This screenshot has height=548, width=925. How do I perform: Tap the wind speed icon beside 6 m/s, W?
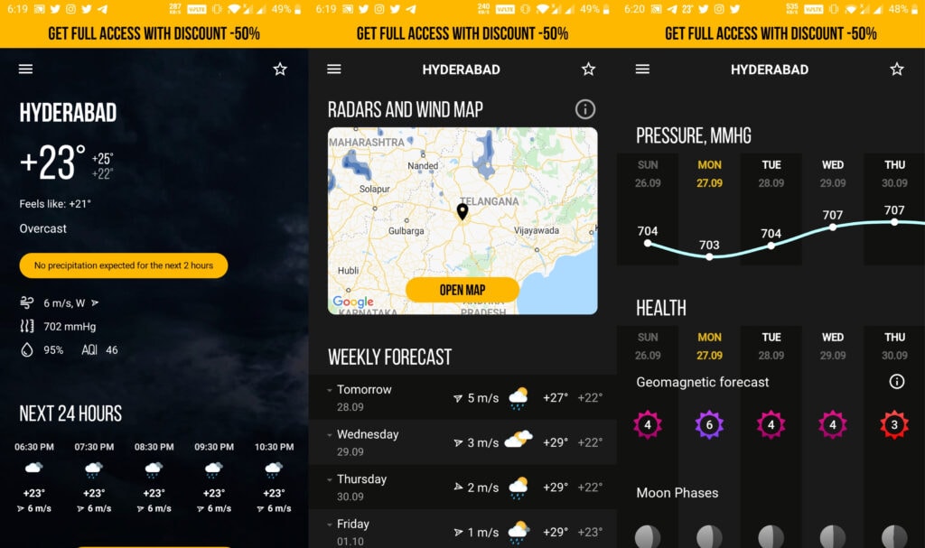pos(26,302)
